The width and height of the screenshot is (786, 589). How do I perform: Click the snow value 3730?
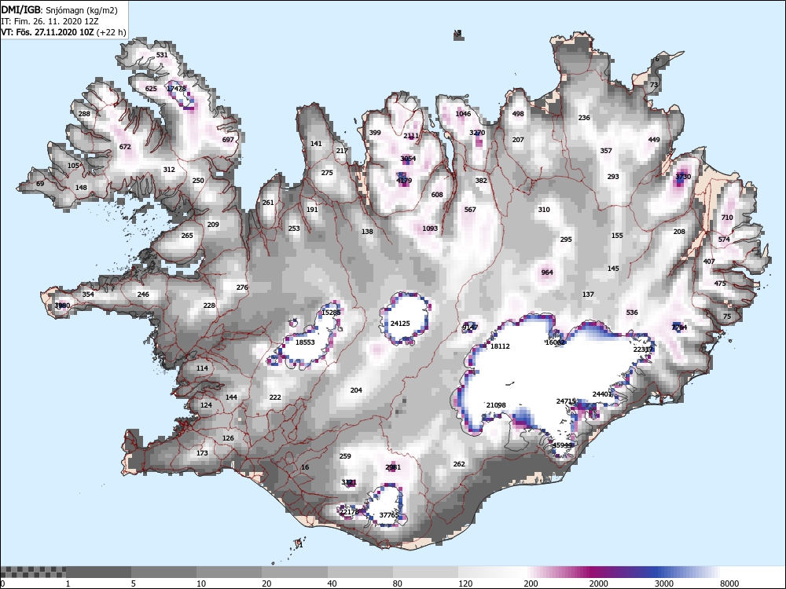tap(683, 177)
